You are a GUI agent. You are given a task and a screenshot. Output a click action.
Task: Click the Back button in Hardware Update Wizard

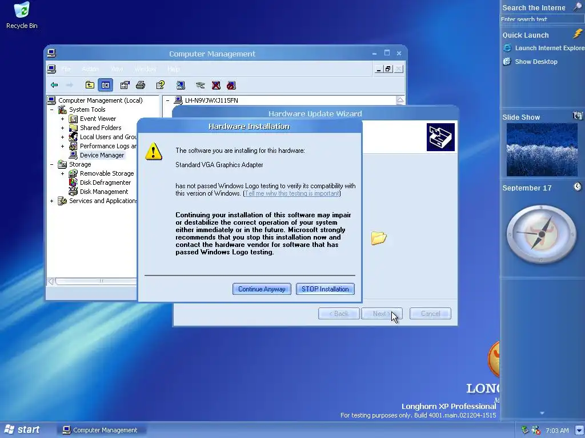[339, 314]
